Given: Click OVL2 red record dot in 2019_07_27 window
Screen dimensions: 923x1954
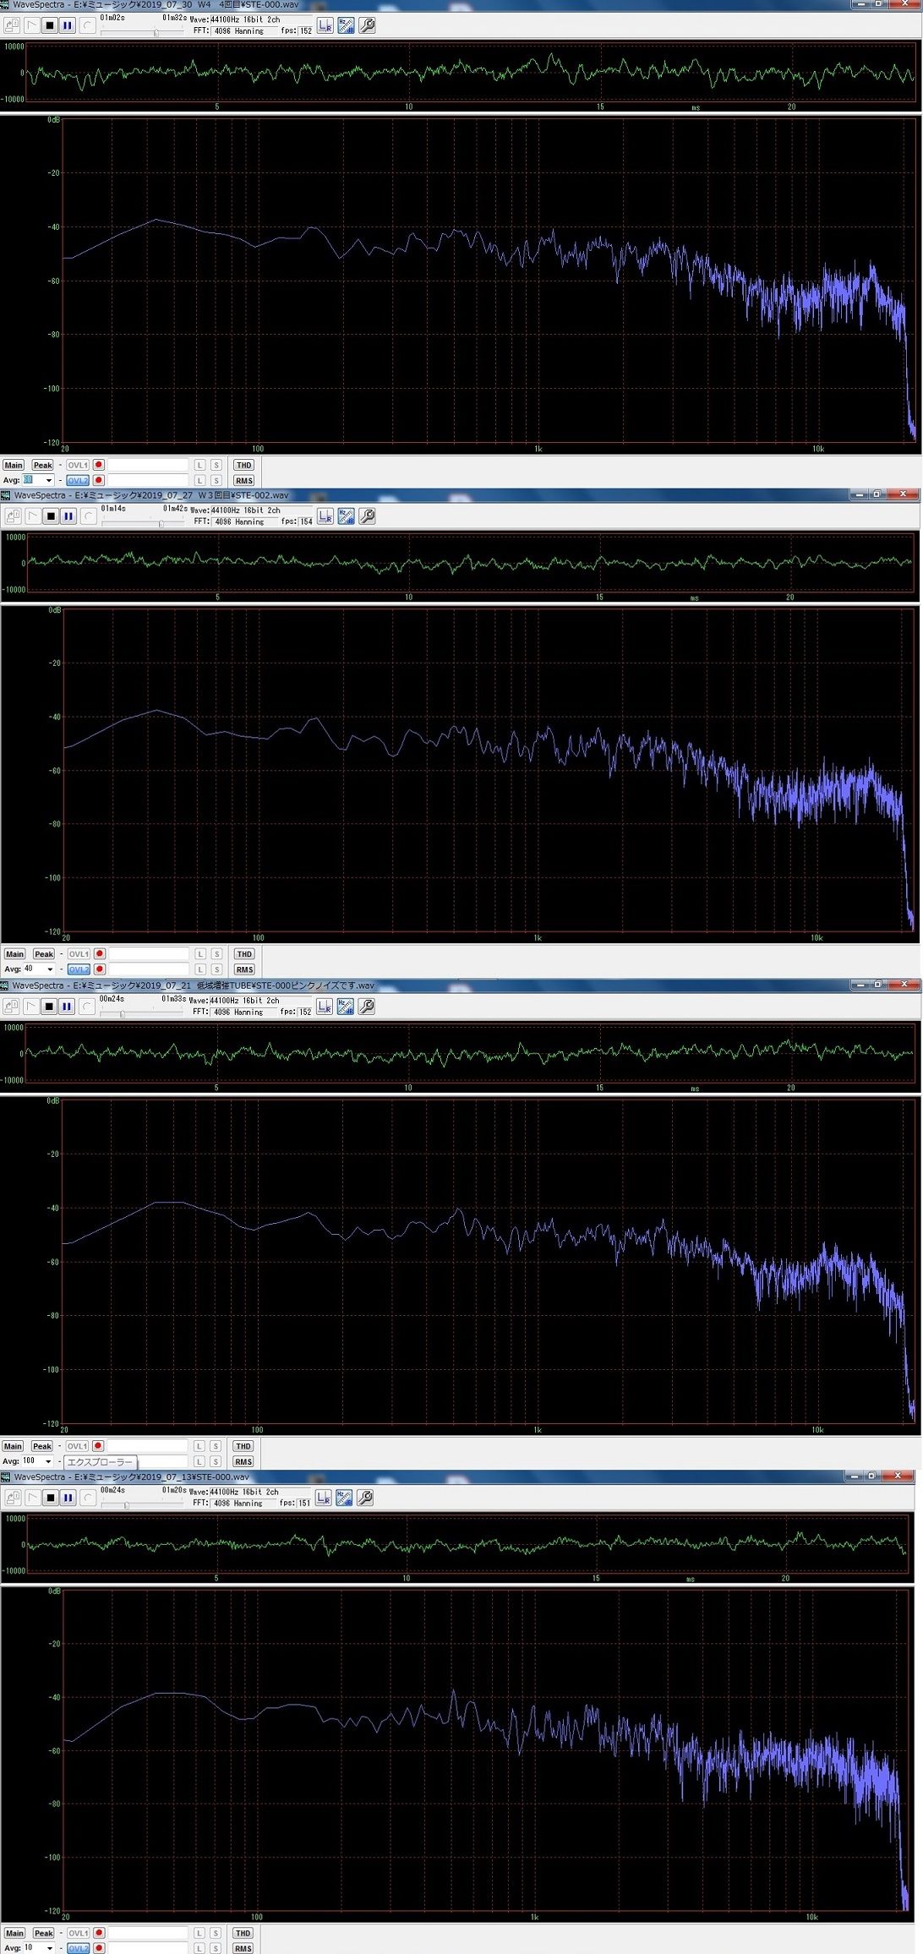Looking at the screenshot, I should click(99, 969).
